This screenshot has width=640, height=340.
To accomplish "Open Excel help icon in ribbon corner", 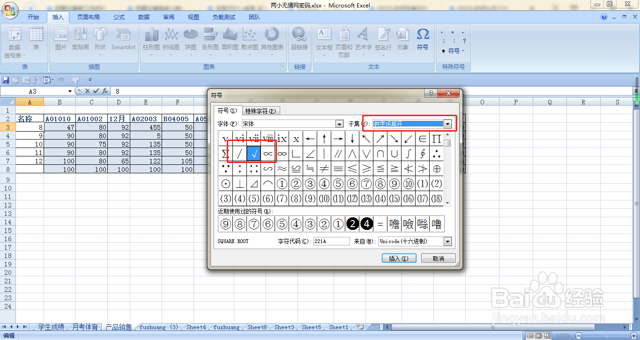I will point(604,17).
